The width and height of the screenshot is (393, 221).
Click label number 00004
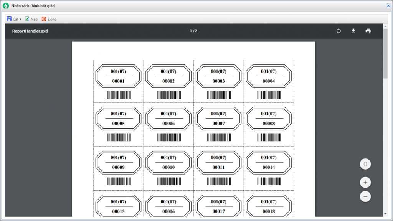coord(269,81)
